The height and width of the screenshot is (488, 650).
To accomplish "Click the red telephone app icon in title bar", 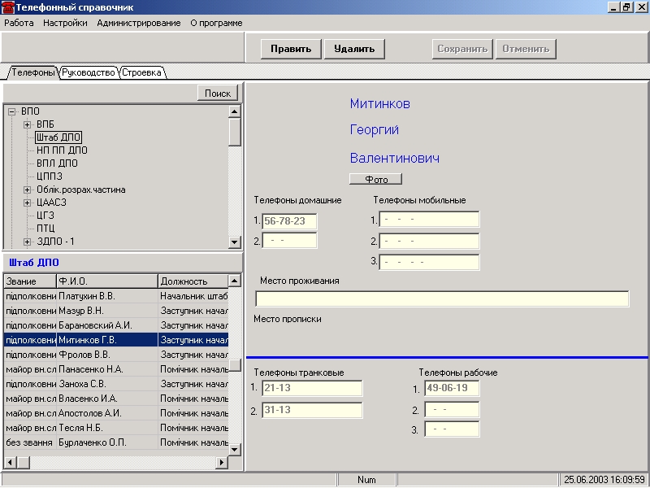I will point(8,7).
